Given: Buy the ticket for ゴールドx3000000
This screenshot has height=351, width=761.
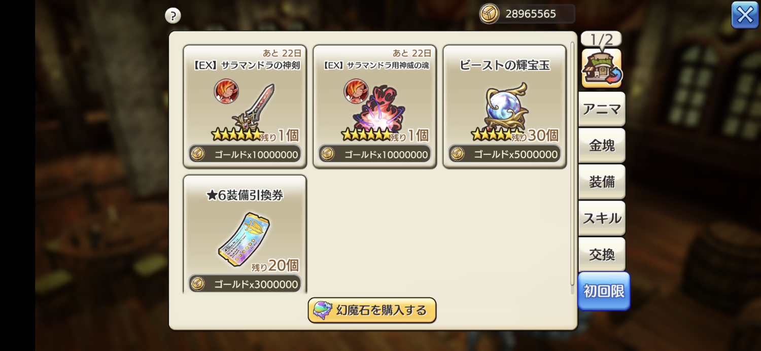Looking at the screenshot, I should click(x=245, y=284).
